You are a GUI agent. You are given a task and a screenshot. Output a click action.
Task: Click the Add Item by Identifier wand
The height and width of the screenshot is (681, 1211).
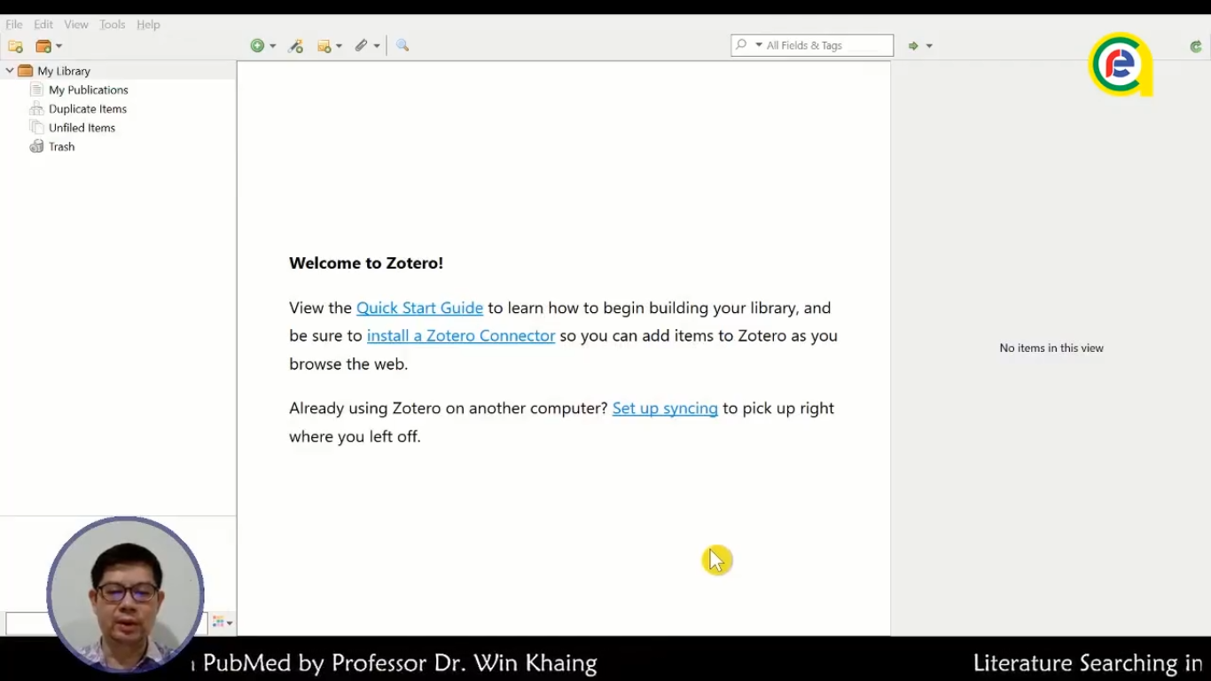296,46
